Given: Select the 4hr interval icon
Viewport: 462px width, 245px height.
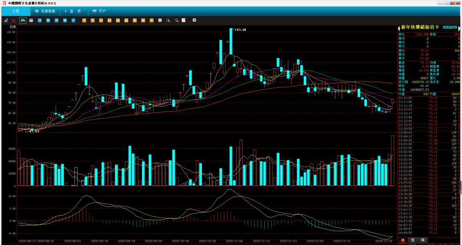Looking at the screenshot, I should coord(143,21).
